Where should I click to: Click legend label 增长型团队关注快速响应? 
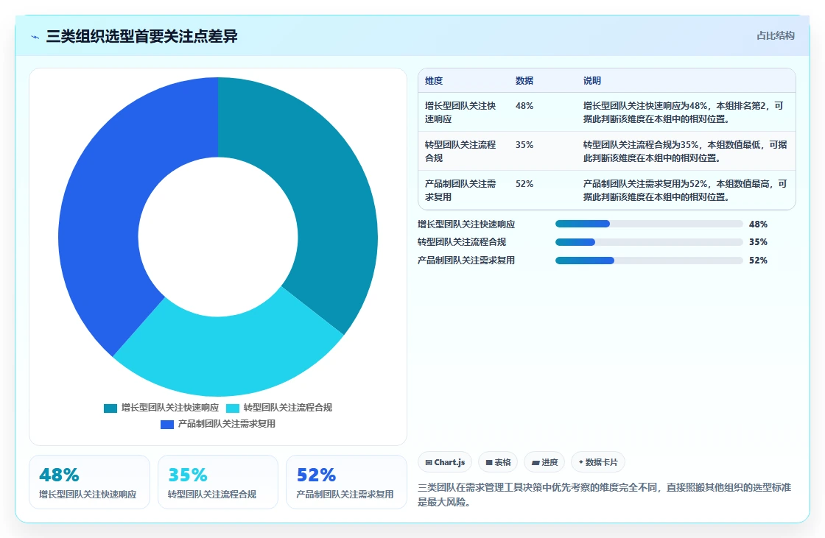tap(170, 408)
